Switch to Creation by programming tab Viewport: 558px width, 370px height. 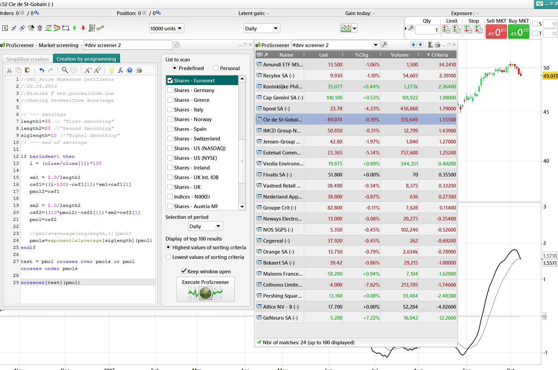[86, 59]
